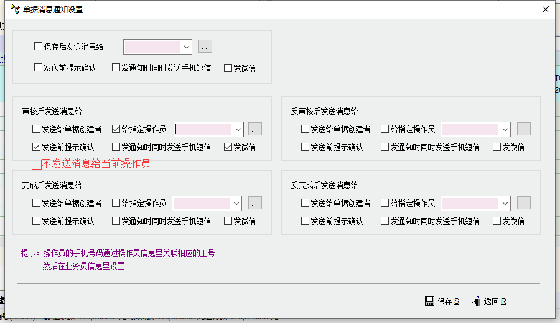Open the 保存后发送消息给 operator dropdown
Viewport: 560px width, 323px height.
tap(187, 47)
